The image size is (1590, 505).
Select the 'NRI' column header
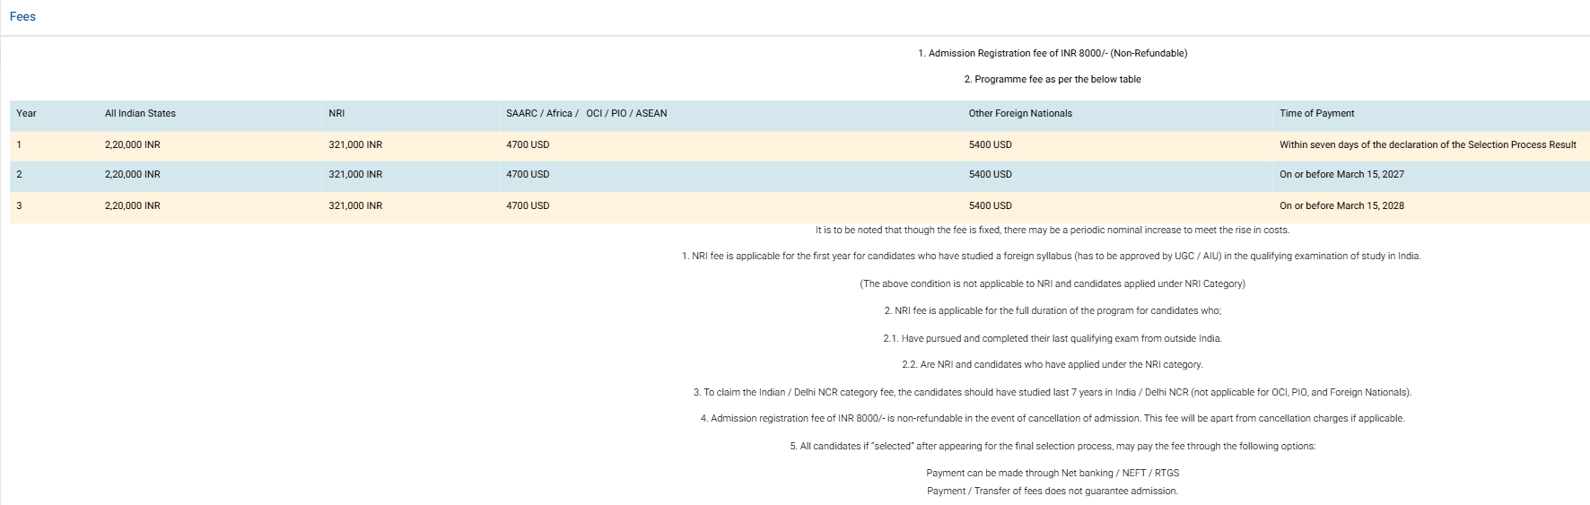(336, 113)
